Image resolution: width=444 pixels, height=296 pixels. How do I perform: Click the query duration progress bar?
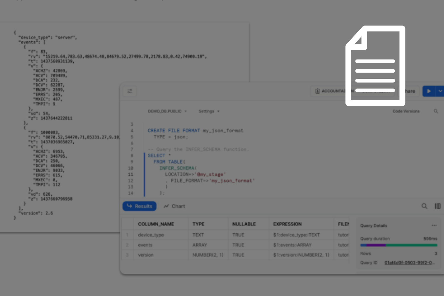pos(398,245)
